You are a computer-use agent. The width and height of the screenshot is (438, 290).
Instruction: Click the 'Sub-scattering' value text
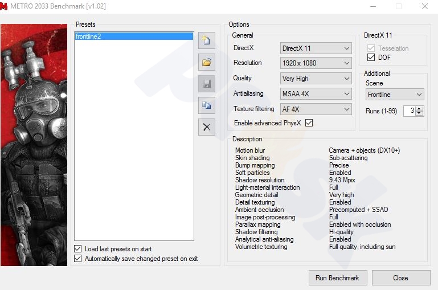pos(349,158)
